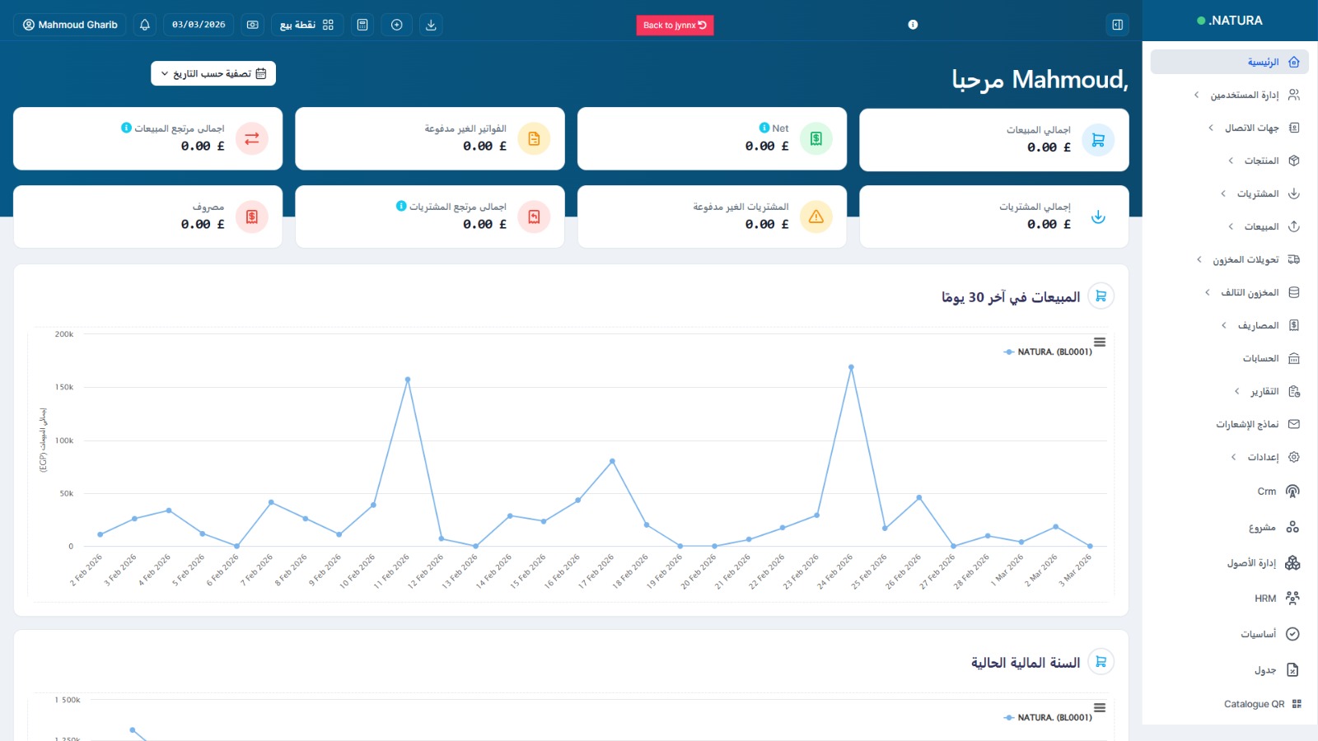Click the 11 Feb 2026 peak data point
Image resolution: width=1318 pixels, height=741 pixels.
(x=408, y=380)
